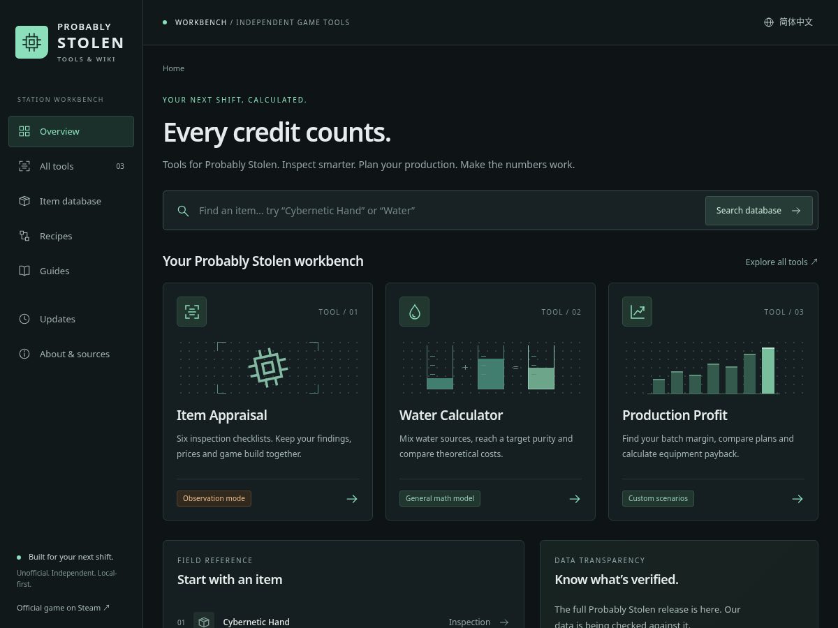Click the Probably Stolen chip logo
The height and width of the screenshot is (628, 838).
coord(31,42)
